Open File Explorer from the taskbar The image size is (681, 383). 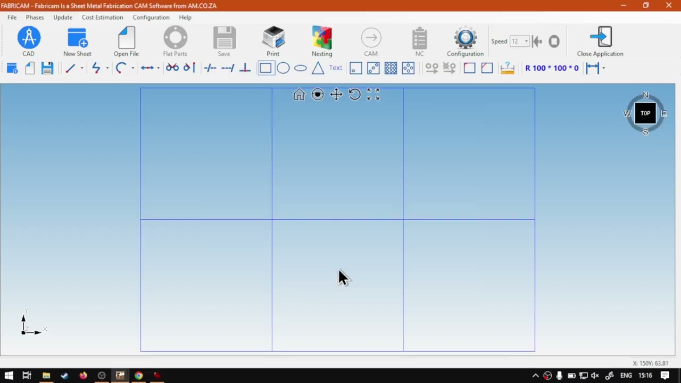tap(46, 376)
